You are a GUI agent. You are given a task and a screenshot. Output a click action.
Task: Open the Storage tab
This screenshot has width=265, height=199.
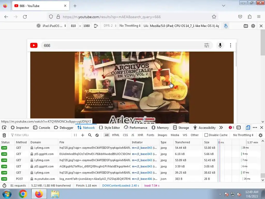click(x=181, y=127)
